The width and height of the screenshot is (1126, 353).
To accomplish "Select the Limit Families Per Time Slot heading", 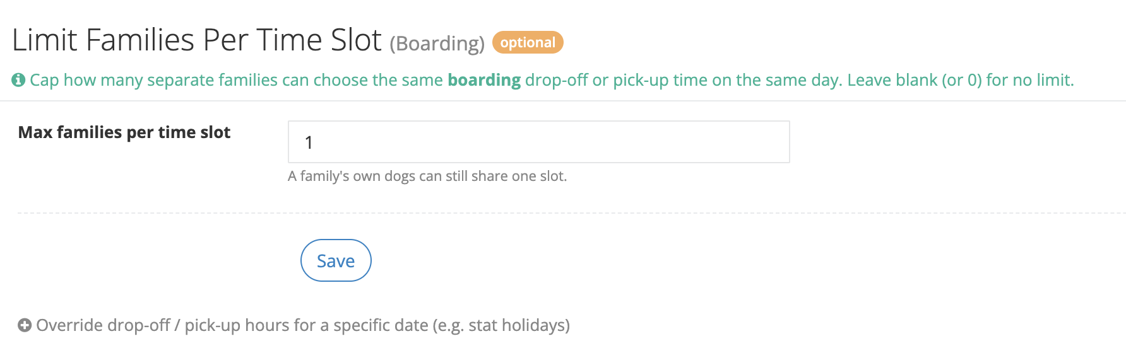I will (x=197, y=40).
